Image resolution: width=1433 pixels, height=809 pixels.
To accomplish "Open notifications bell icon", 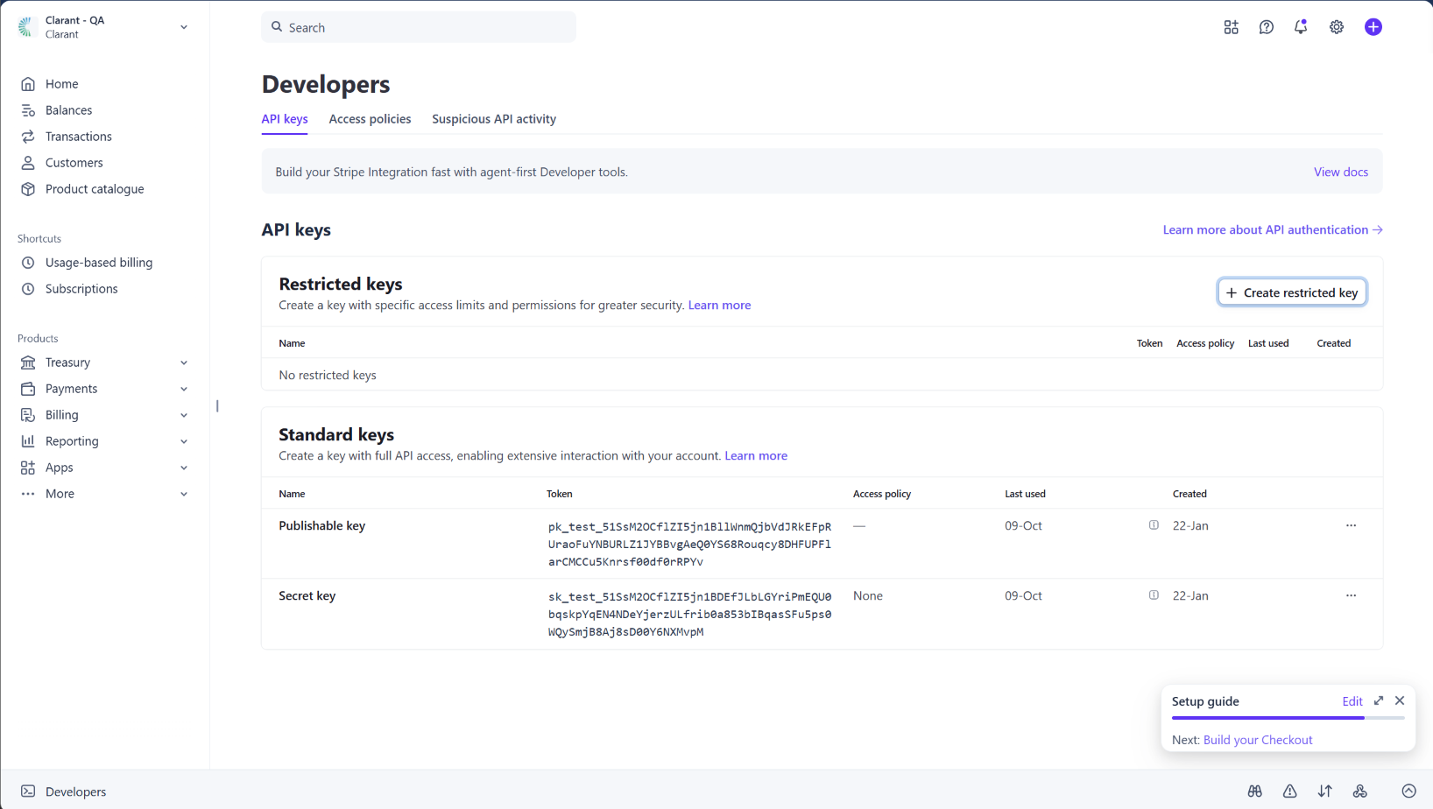I will [1301, 27].
